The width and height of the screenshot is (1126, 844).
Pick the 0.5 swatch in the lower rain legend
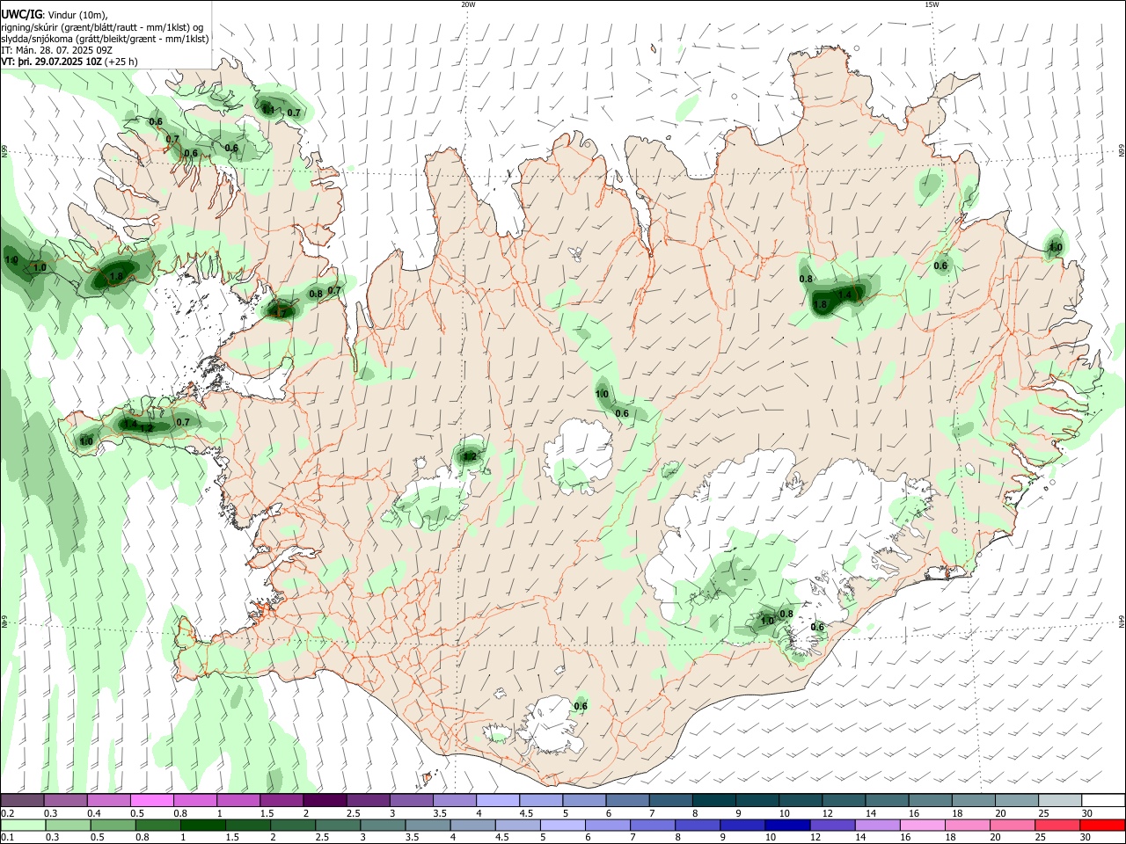(113, 825)
